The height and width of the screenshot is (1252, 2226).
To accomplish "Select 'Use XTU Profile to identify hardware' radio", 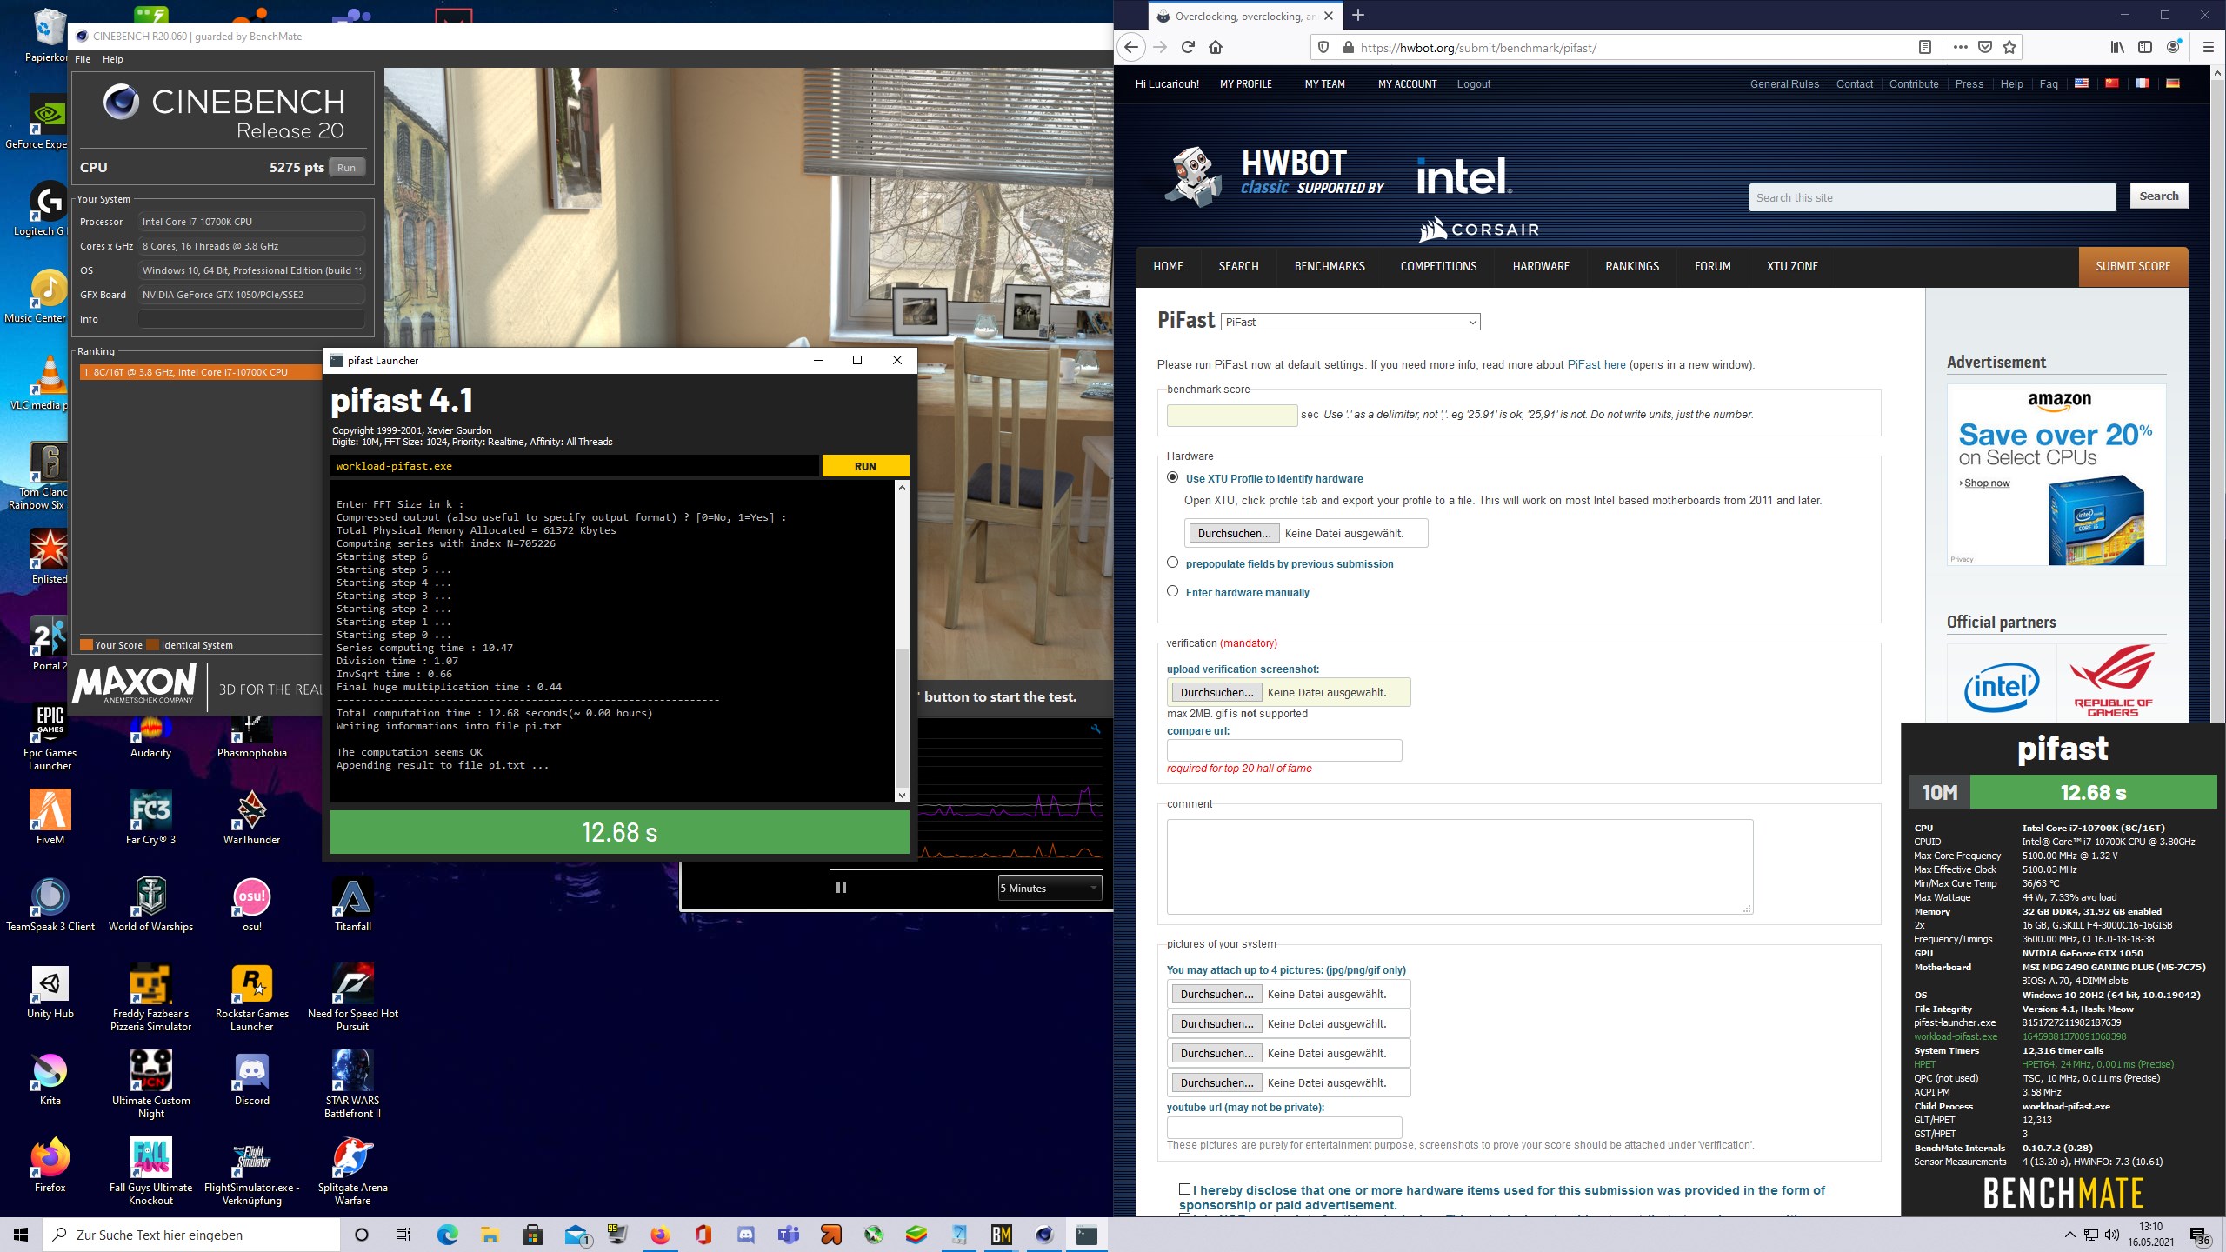I will tap(1173, 477).
